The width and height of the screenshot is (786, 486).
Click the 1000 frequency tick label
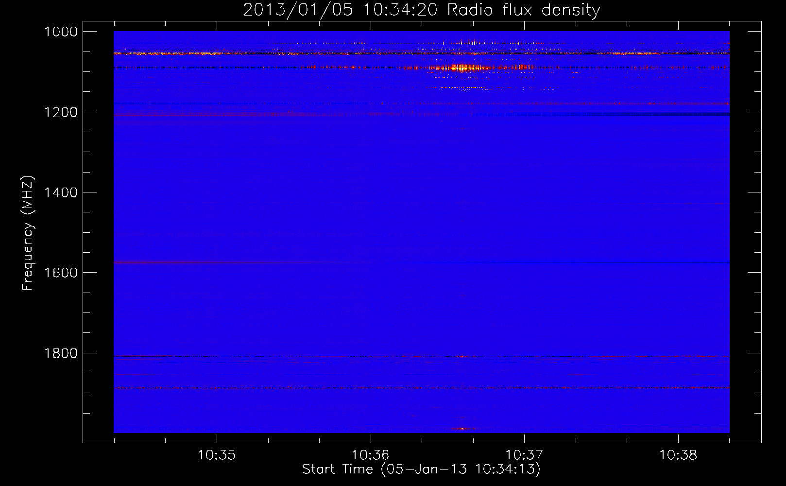[61, 32]
